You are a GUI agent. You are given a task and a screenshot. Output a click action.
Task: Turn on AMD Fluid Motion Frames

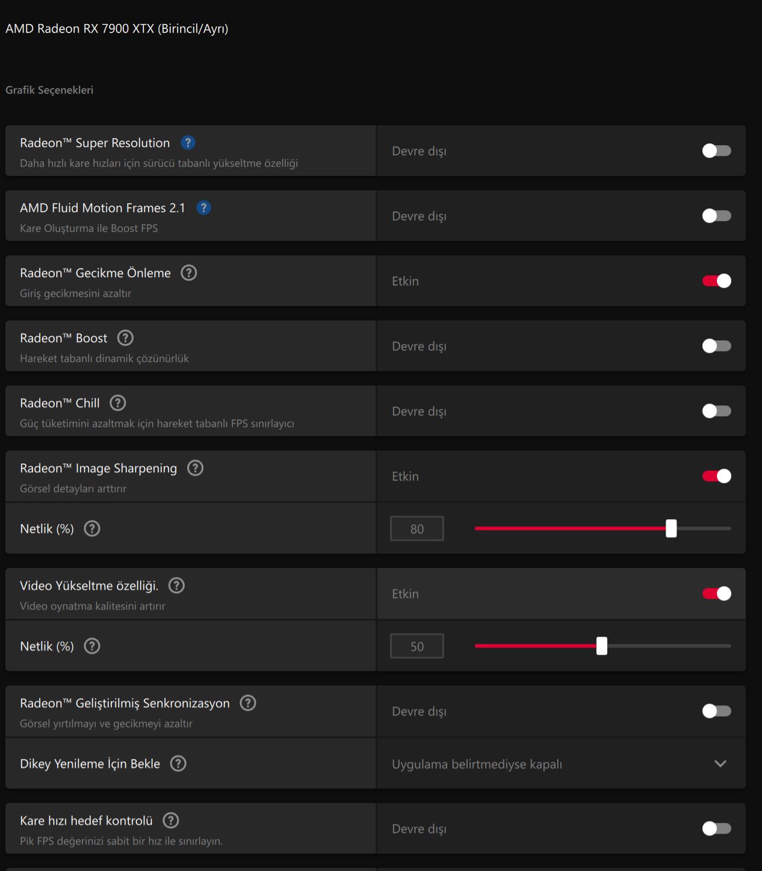click(x=716, y=216)
